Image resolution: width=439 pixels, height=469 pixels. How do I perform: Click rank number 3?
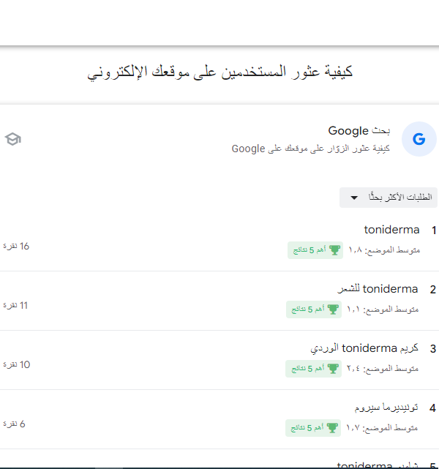coord(433,349)
